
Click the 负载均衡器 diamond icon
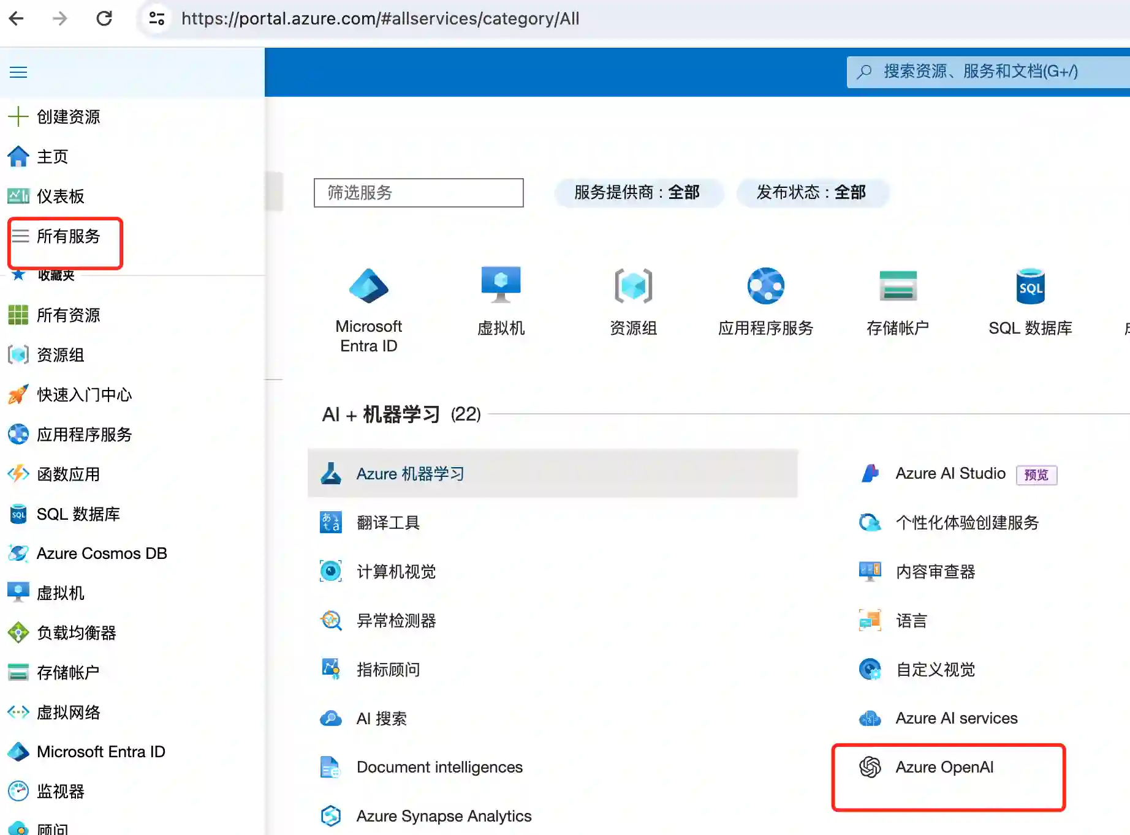tap(18, 632)
